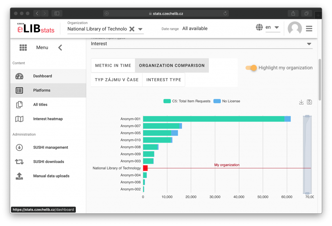Viewport: 332px width, 226px height.
Task: Click the Safari privacy report icon
Action: tap(107, 13)
